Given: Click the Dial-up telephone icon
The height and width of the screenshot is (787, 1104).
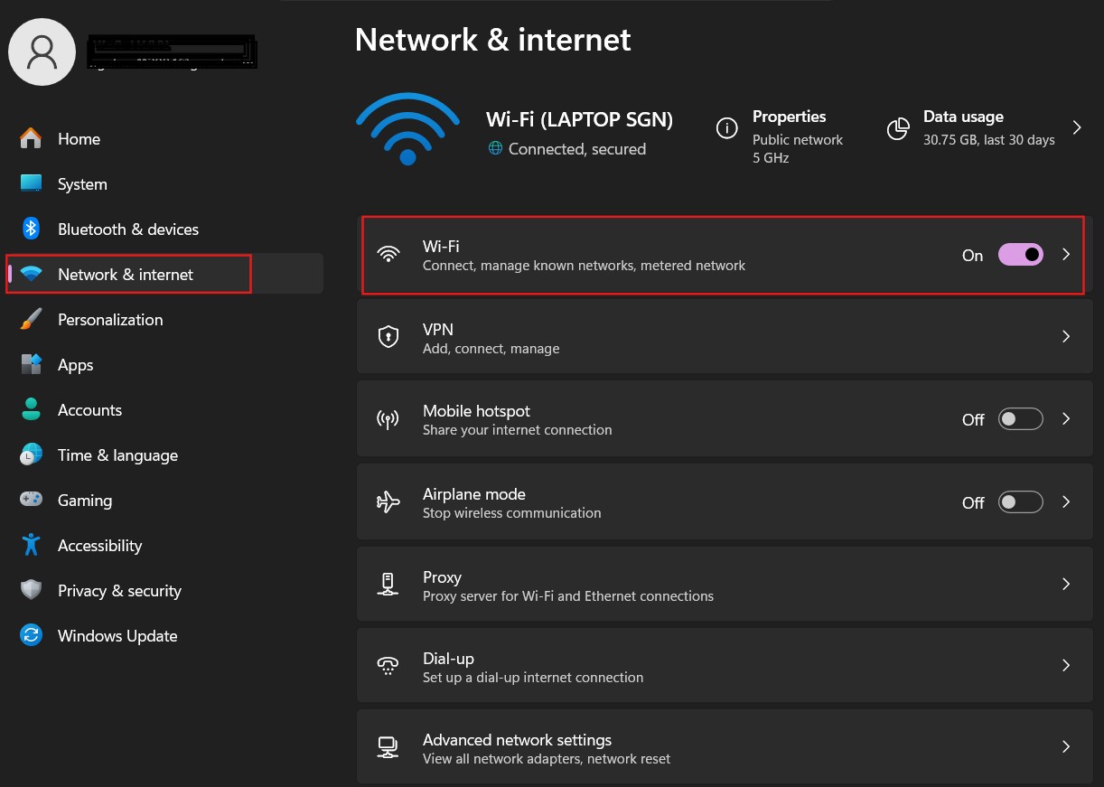Looking at the screenshot, I should (388, 666).
